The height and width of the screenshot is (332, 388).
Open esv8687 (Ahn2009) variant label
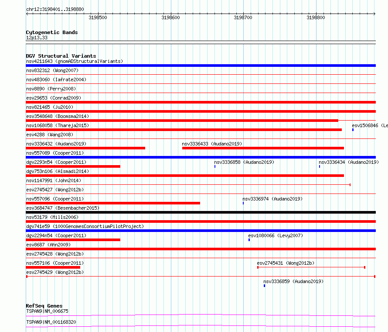48,245
